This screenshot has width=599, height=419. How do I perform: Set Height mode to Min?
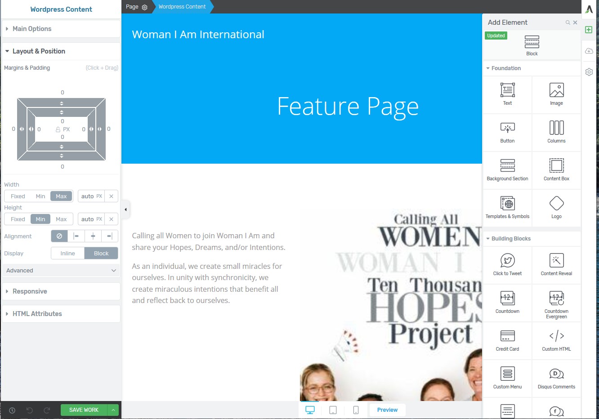[40, 219]
